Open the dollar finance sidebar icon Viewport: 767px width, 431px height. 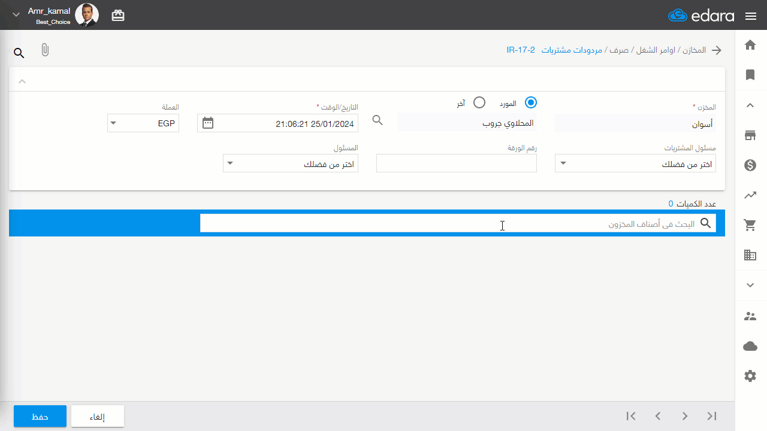[750, 165]
